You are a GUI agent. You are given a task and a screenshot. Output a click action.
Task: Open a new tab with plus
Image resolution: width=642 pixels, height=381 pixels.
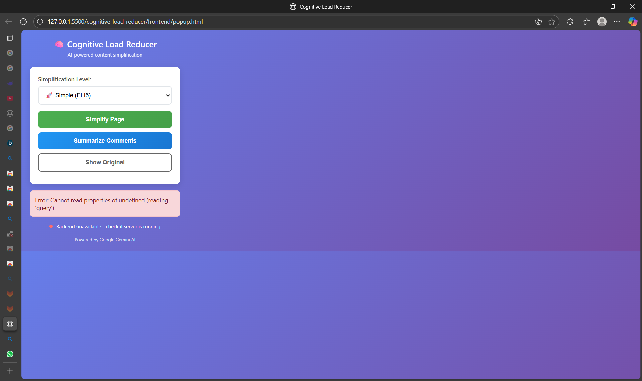(10, 371)
